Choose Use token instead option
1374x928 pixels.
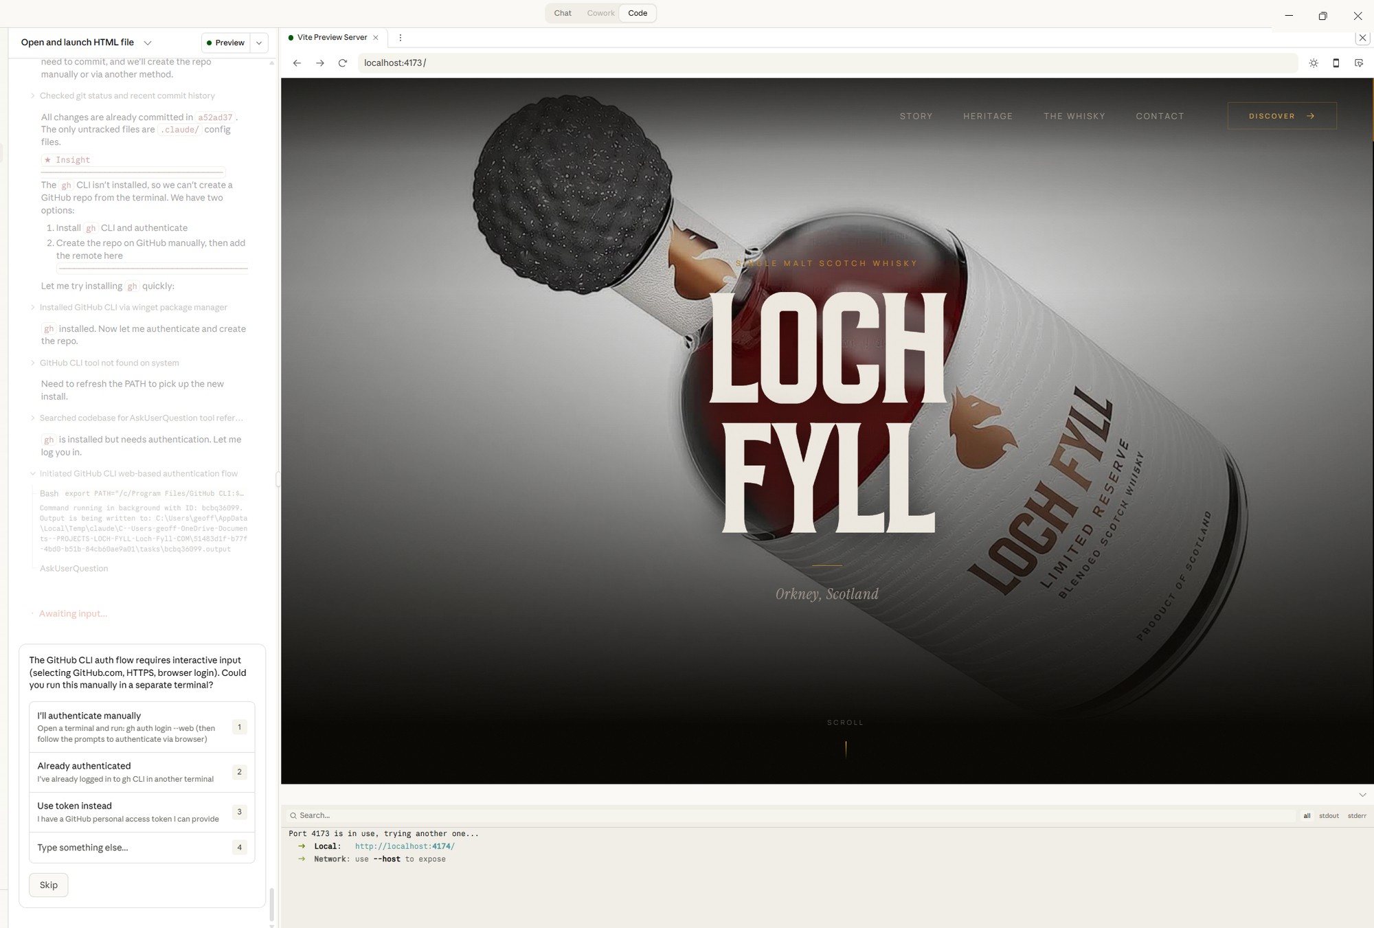coord(142,812)
